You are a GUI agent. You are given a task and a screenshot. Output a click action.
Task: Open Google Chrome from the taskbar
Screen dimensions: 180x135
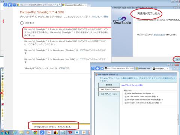tap(35, 132)
